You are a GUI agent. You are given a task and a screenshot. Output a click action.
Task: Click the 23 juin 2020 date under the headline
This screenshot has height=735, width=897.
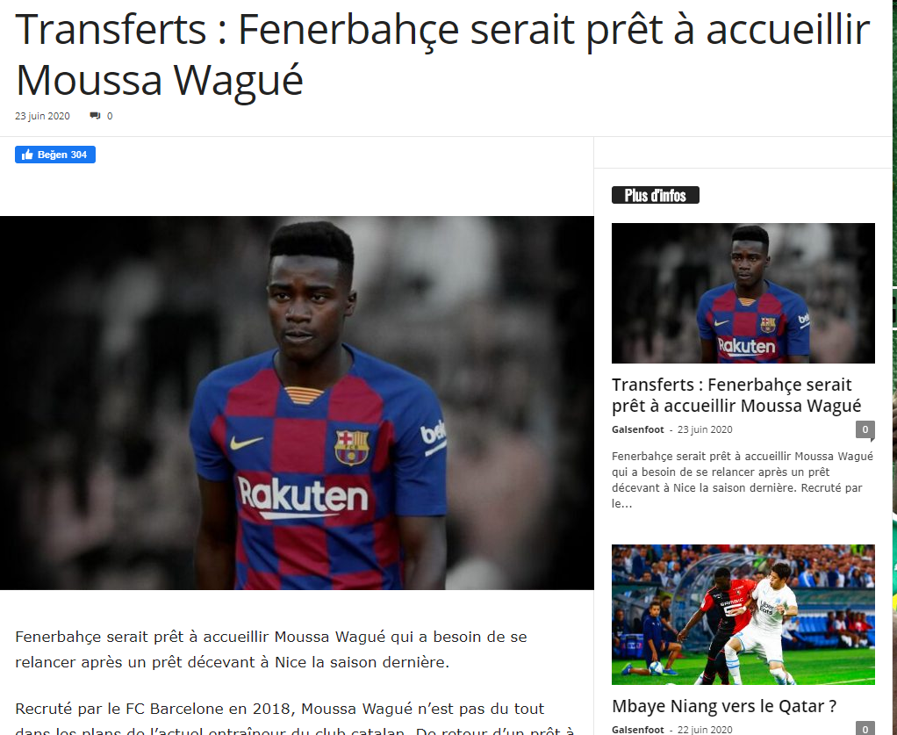coord(42,116)
